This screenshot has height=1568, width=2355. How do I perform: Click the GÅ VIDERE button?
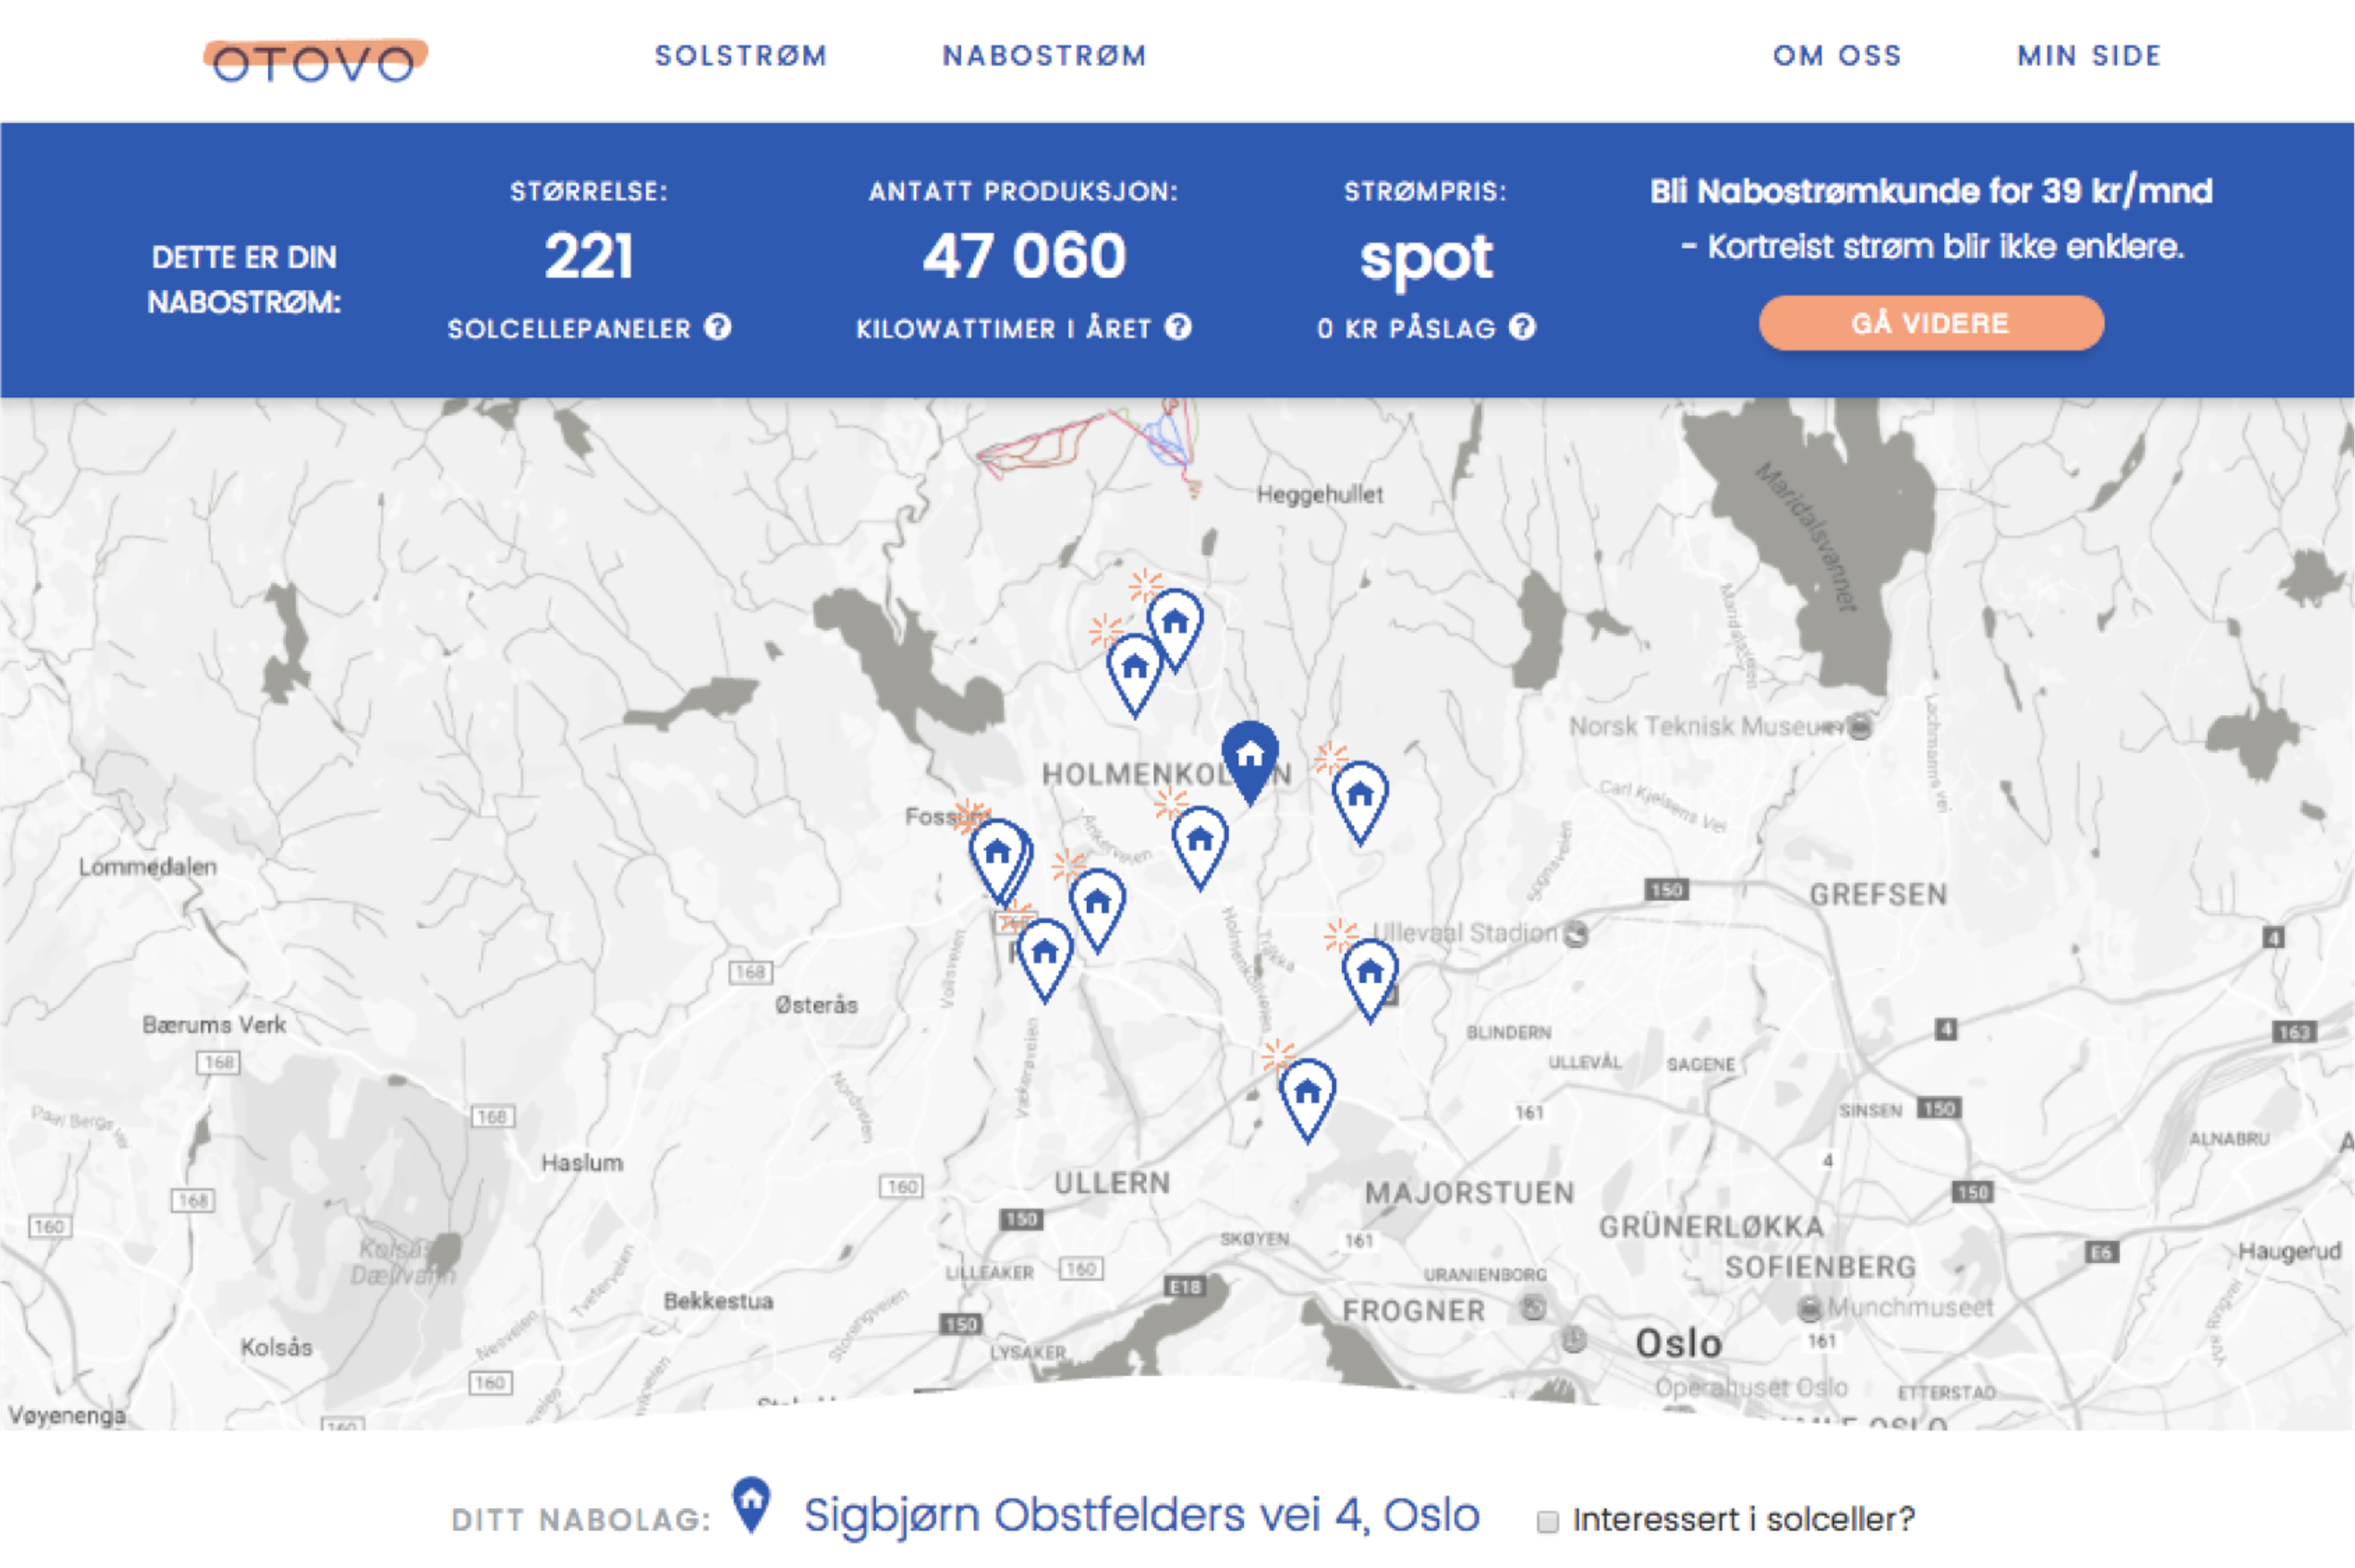1931,323
